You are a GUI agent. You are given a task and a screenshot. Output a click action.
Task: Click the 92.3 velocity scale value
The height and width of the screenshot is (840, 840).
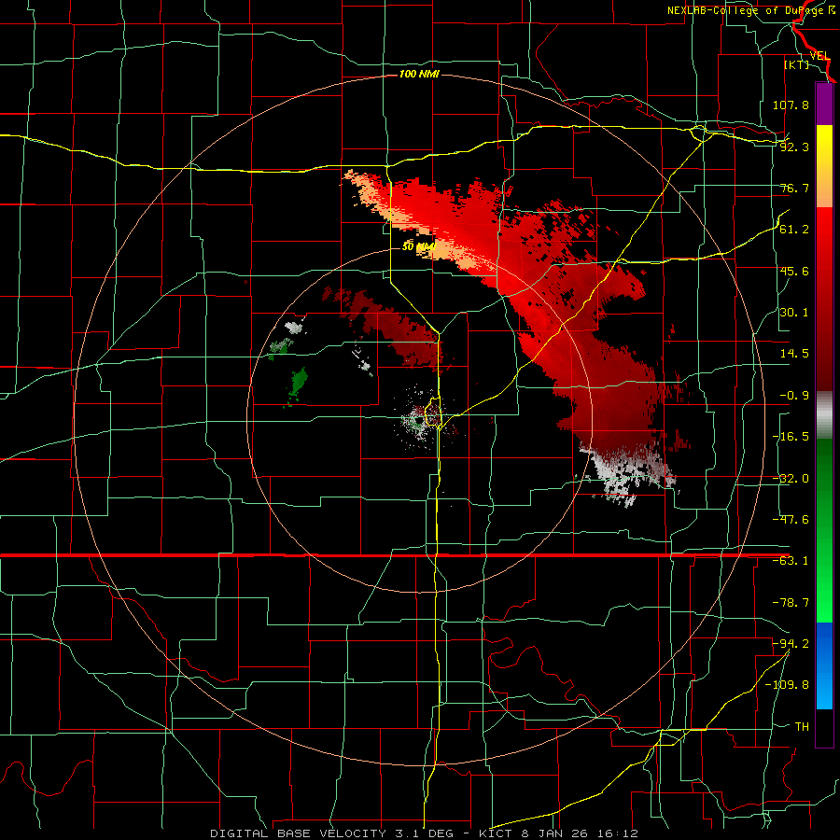tap(794, 147)
